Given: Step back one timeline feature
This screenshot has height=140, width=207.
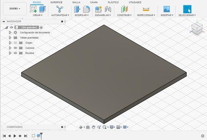Looking at the screenshot, I should click(x=10, y=136).
